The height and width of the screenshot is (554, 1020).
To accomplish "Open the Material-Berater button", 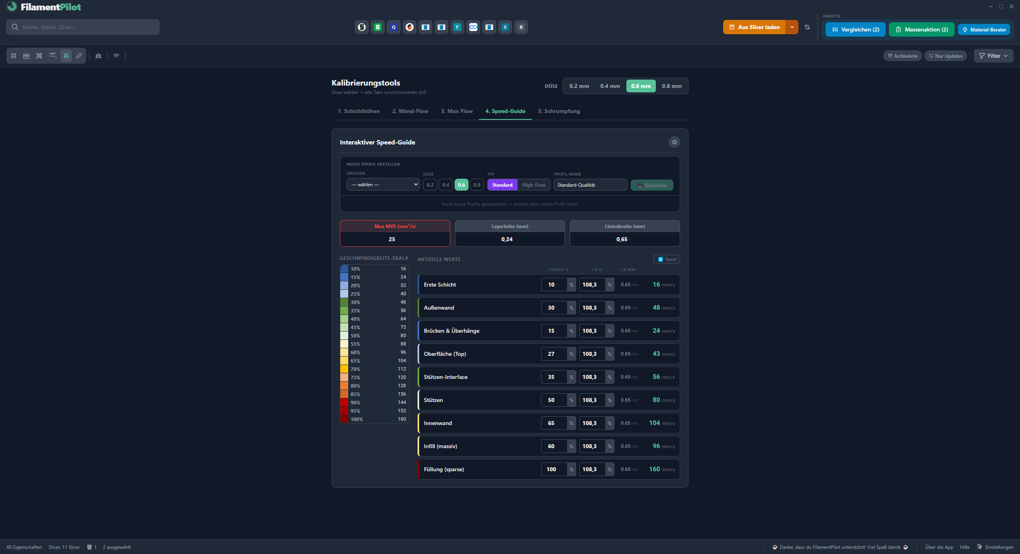I will (984, 29).
